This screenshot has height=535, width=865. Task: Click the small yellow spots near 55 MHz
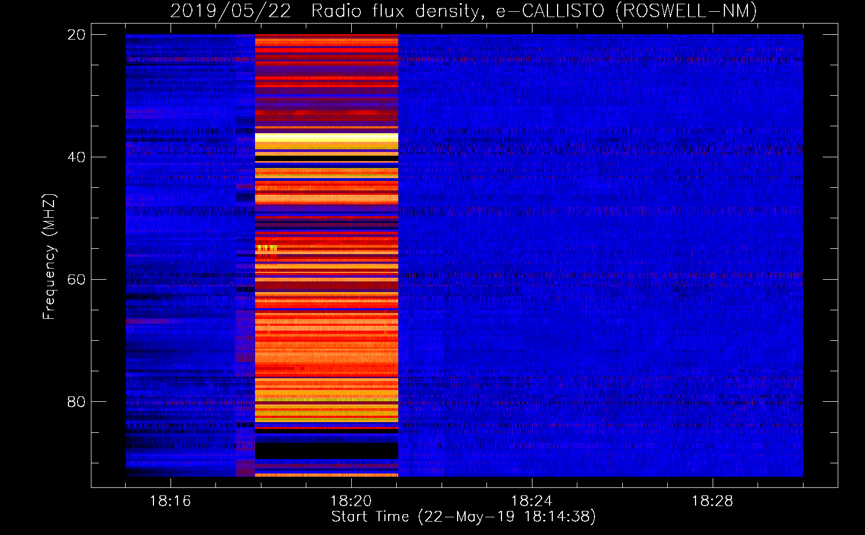[x=267, y=248]
